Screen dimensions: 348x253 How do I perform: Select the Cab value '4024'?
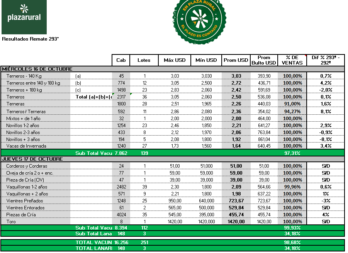tap(121, 215)
